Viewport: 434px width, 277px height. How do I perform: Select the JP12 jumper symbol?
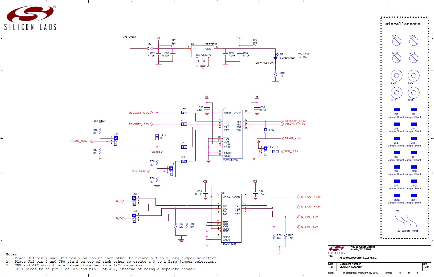(265, 131)
